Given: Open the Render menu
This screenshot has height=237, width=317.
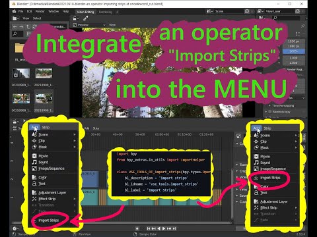Looking at the screenshot, I should 40,11.
